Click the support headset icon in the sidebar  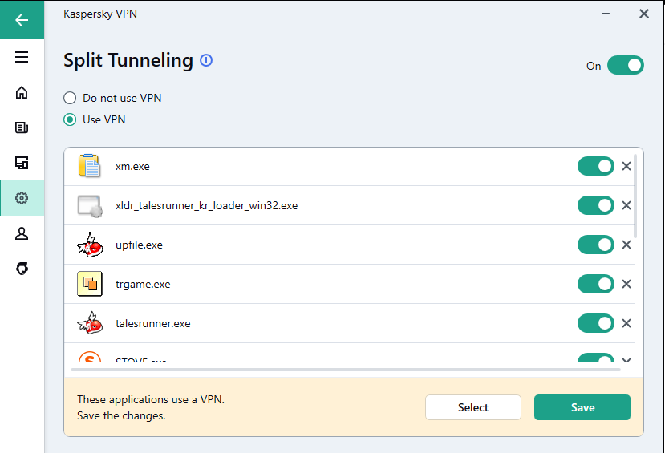tap(22, 269)
